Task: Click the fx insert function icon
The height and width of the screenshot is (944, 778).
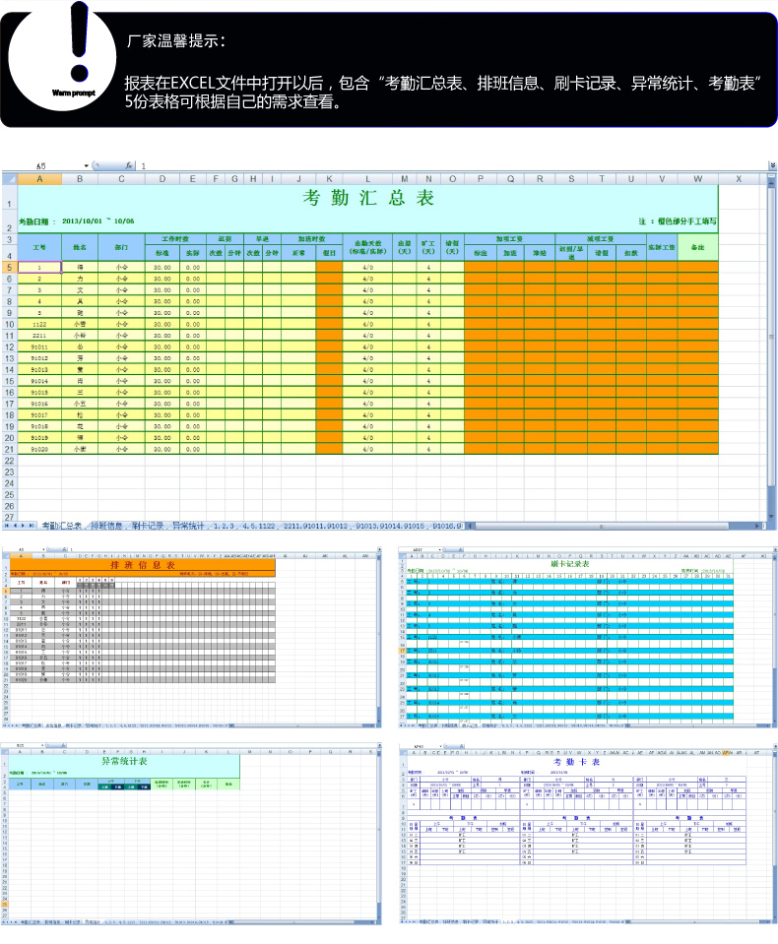Action: [129, 165]
